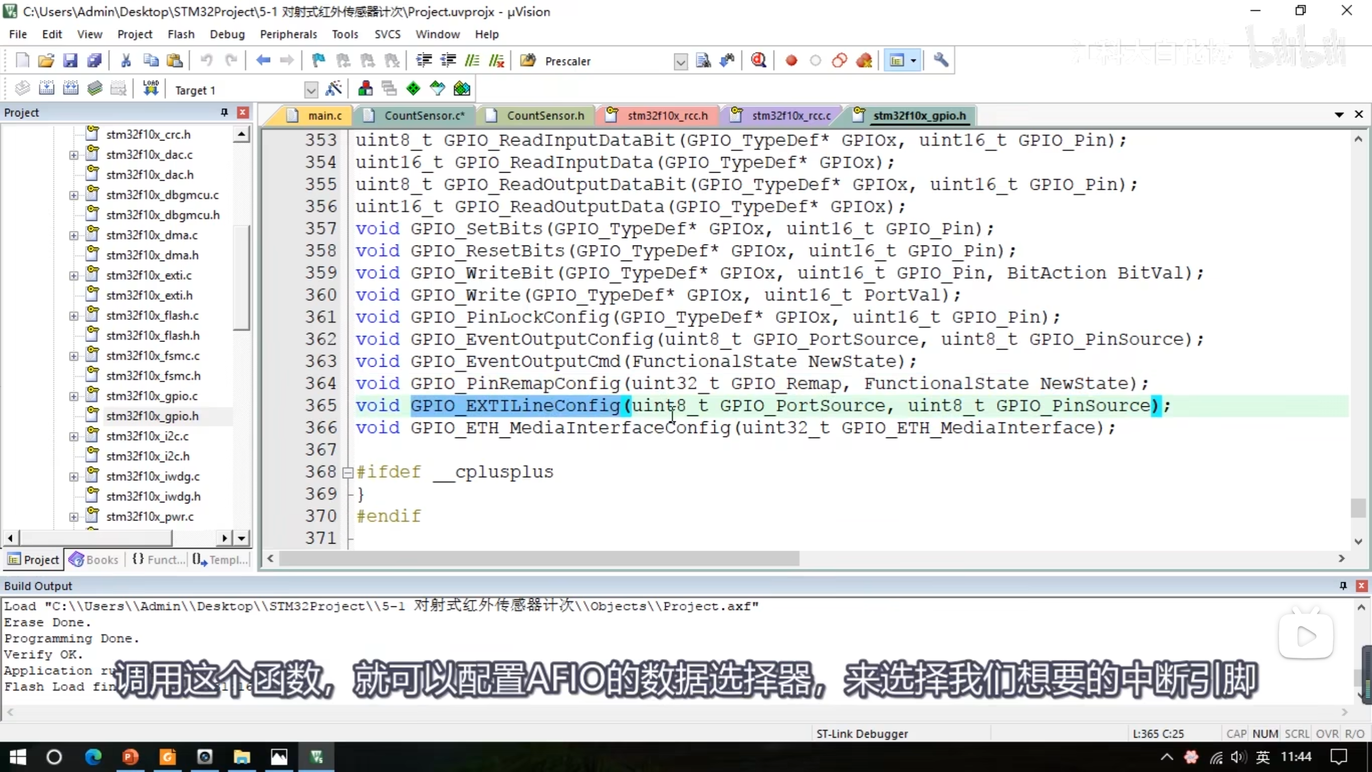
Task: Switch to the Books panel tab
Action: (94, 560)
